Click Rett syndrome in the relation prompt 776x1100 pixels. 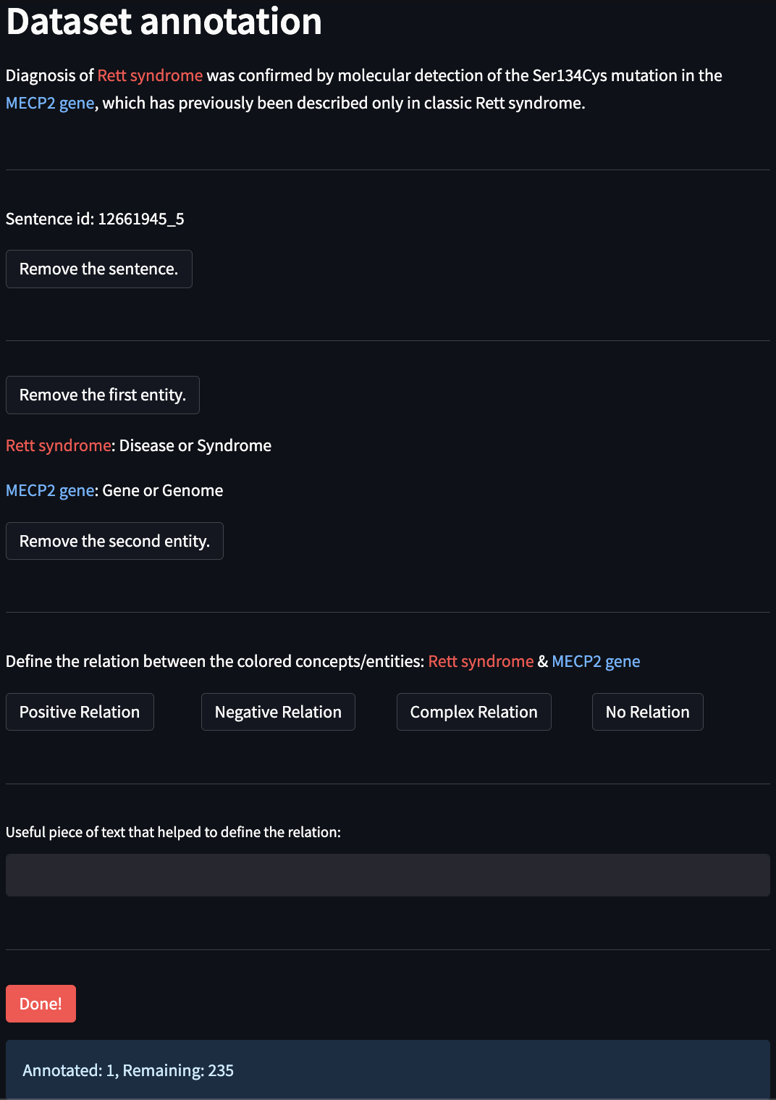tap(481, 661)
